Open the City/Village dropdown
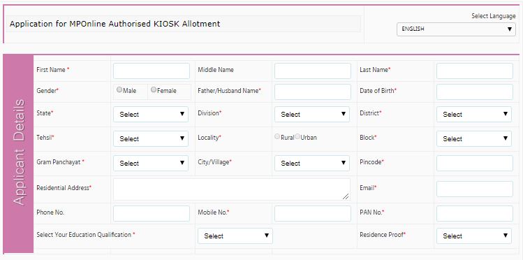This screenshot has height=260, width=523. (312, 163)
